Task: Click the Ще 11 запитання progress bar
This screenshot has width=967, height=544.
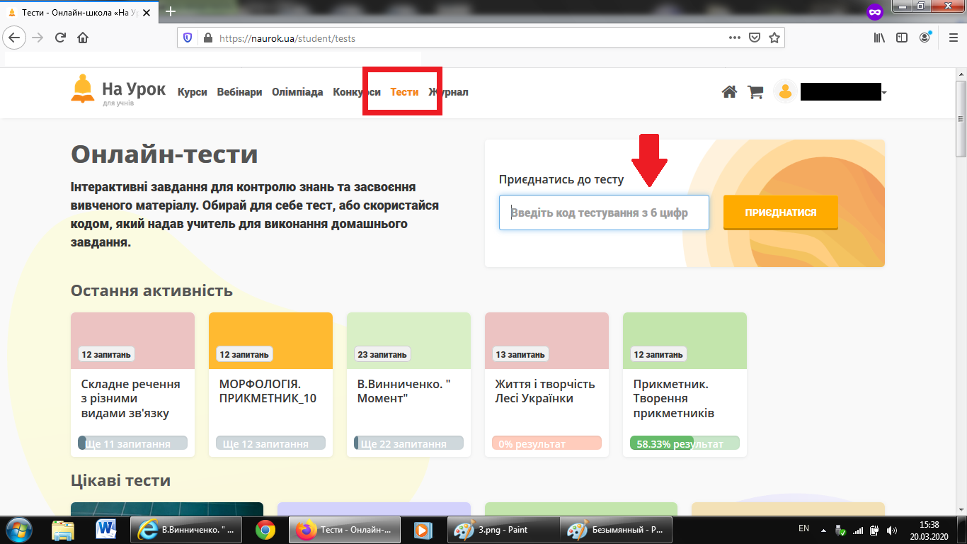Action: [132, 443]
